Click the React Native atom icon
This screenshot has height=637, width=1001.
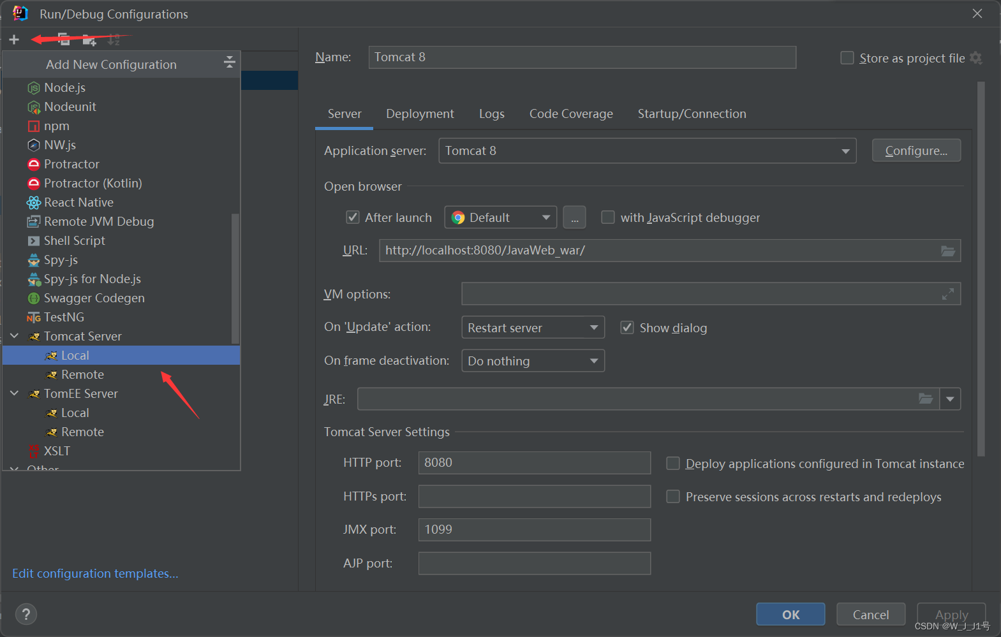[34, 203]
